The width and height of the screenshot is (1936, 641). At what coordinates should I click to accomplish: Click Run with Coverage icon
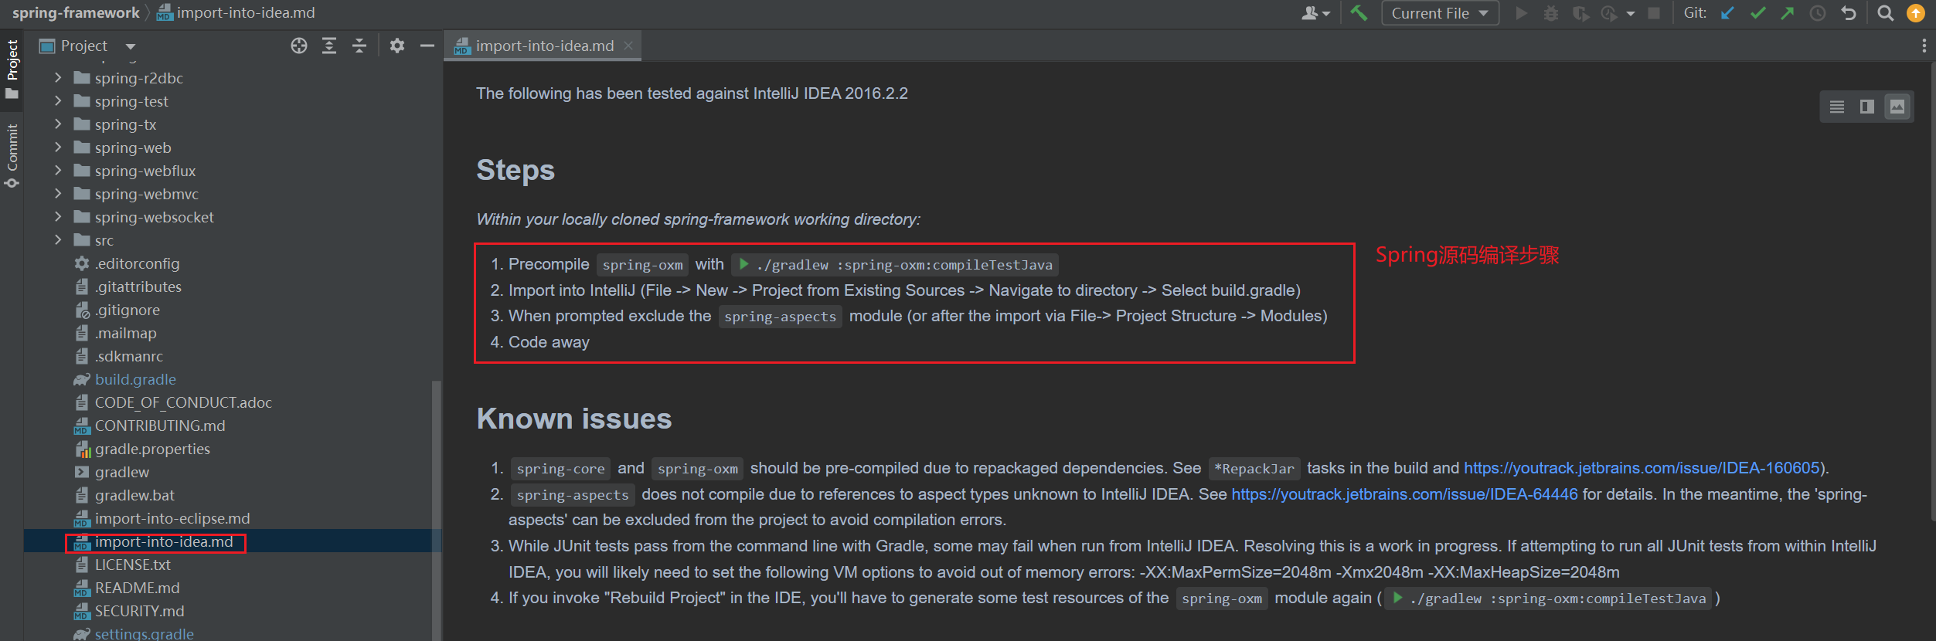tap(1580, 13)
